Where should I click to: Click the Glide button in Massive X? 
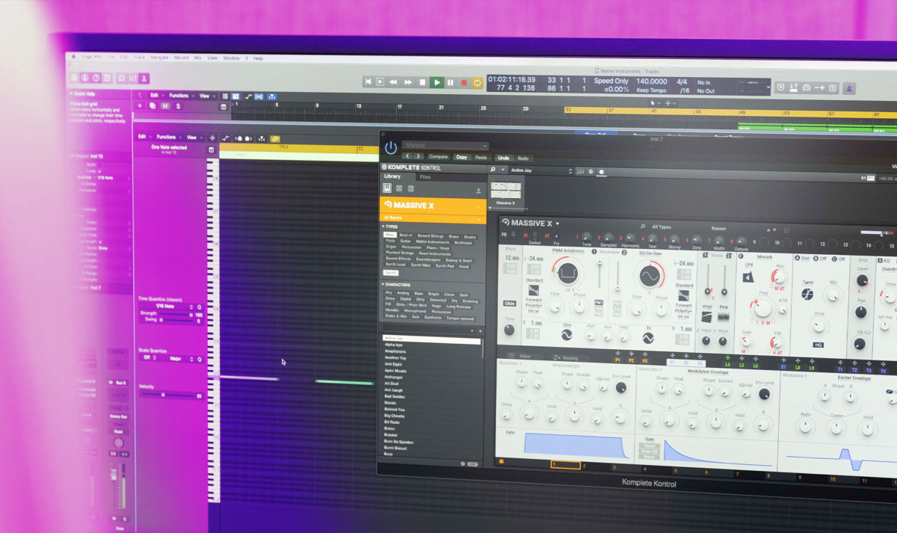tap(509, 303)
